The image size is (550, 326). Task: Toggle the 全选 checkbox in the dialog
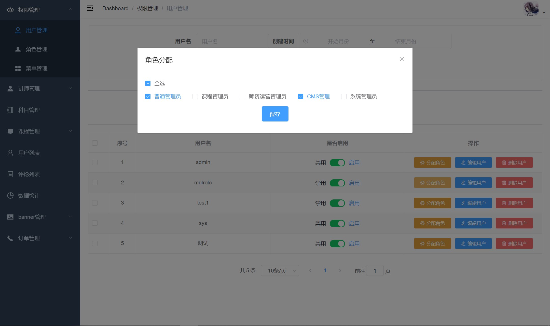click(148, 84)
